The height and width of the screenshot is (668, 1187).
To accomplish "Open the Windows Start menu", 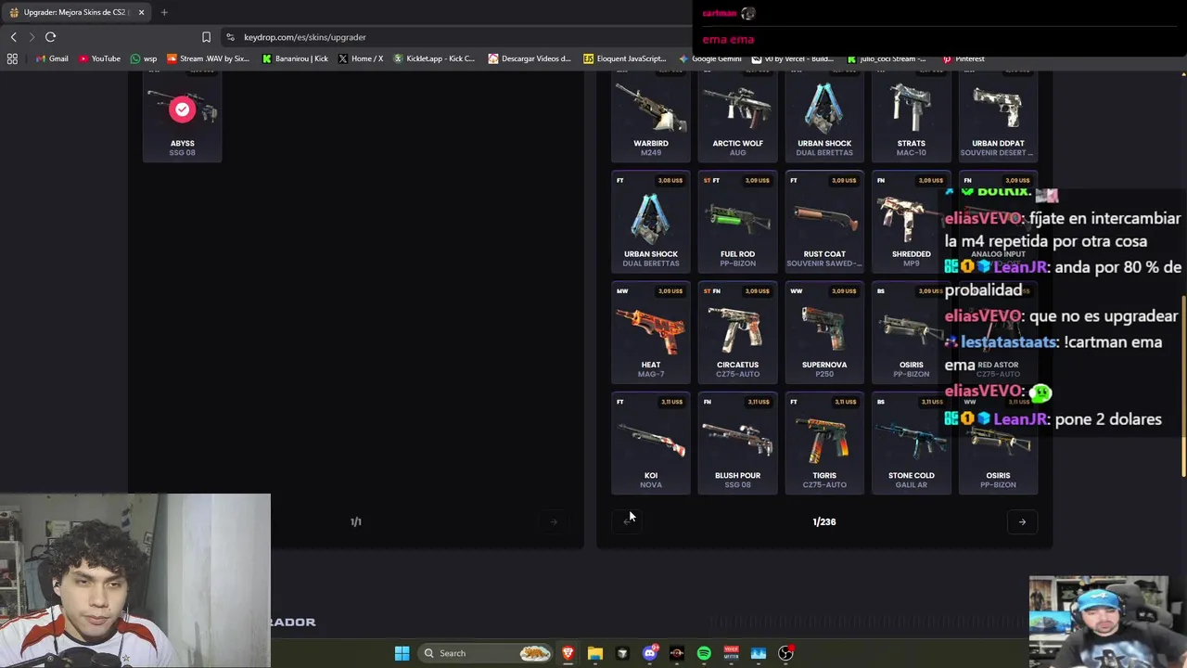I will point(402,653).
